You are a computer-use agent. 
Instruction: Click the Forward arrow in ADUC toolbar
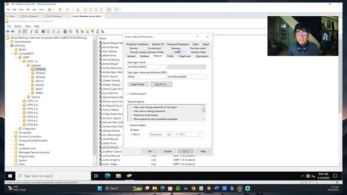tap(12, 31)
